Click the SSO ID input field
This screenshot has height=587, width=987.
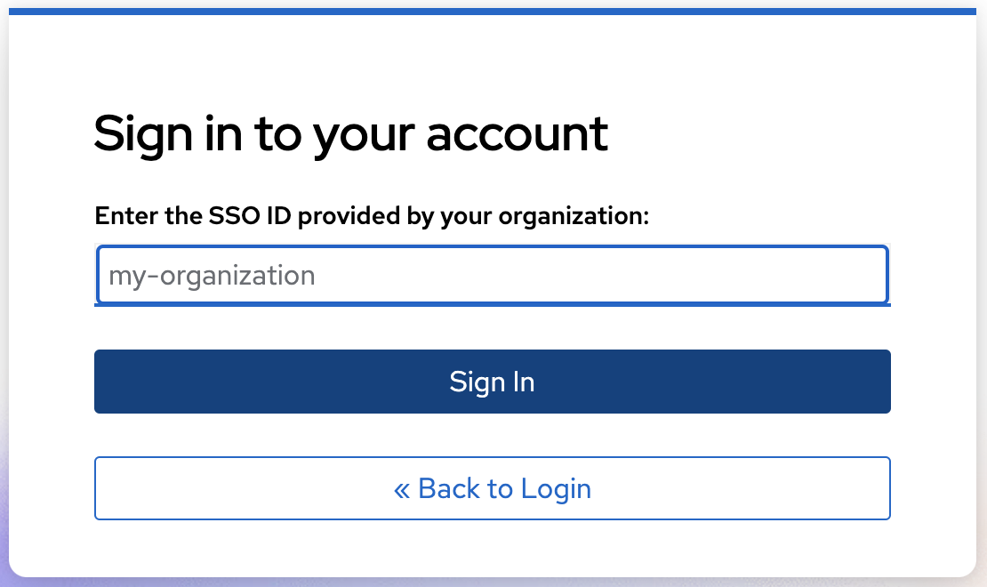(x=492, y=275)
